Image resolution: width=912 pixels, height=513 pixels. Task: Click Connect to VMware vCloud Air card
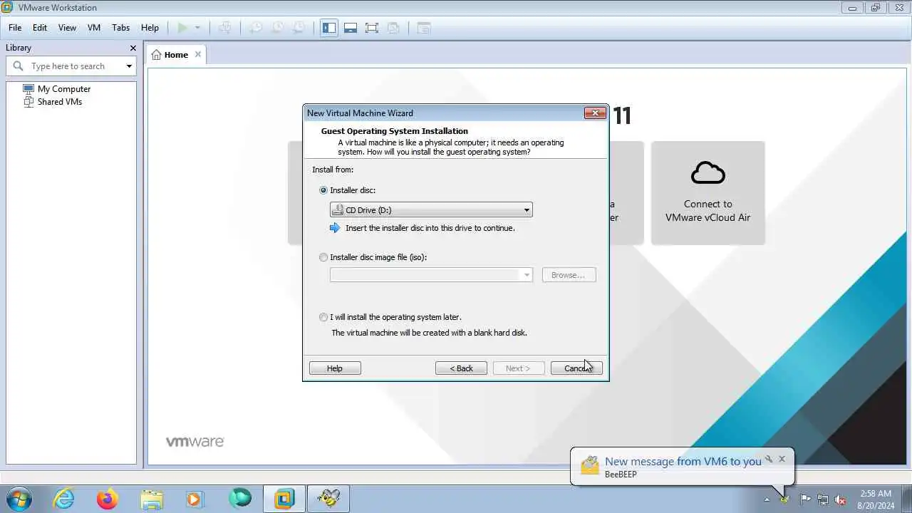[708, 193]
